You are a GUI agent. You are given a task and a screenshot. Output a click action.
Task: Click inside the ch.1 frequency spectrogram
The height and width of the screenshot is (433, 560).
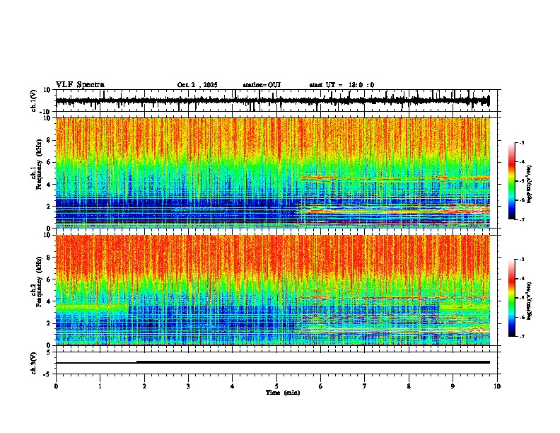point(272,173)
